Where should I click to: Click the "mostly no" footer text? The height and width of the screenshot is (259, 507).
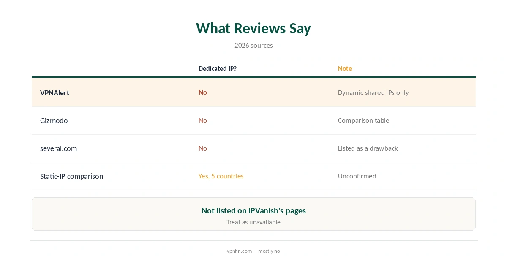(x=269, y=251)
